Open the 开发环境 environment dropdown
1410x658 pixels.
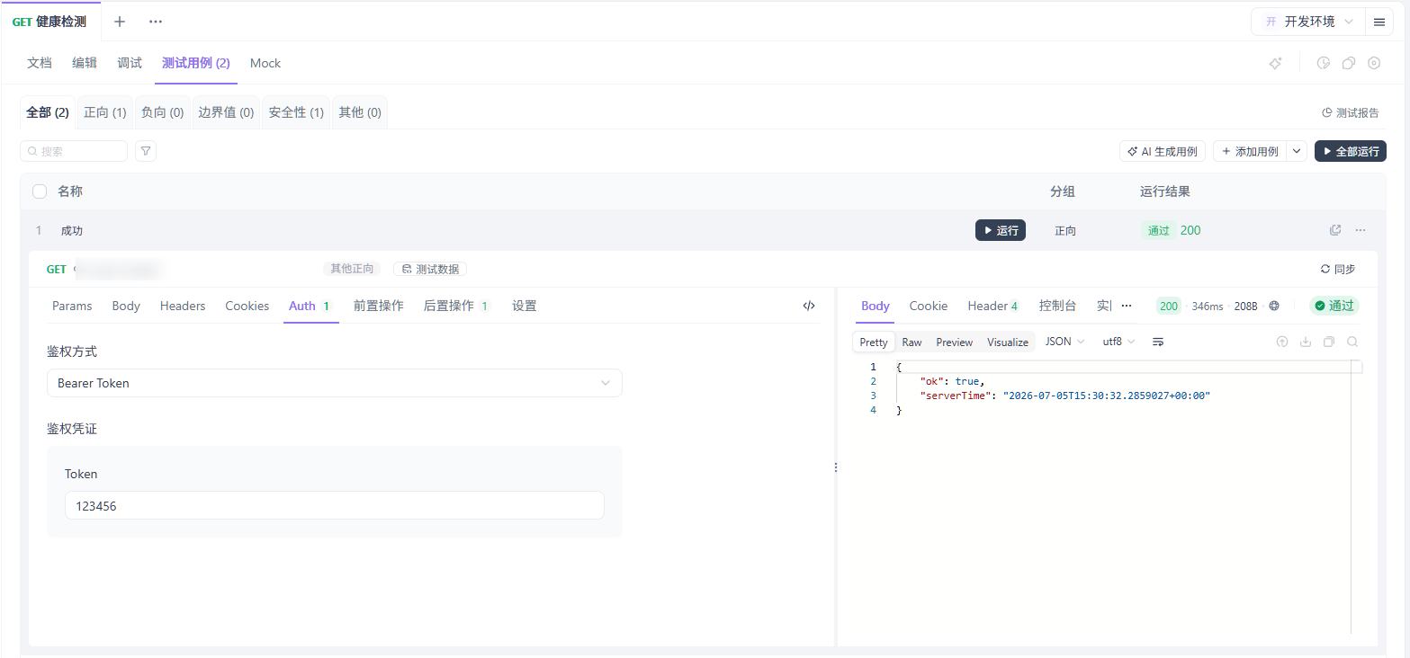pos(1309,22)
